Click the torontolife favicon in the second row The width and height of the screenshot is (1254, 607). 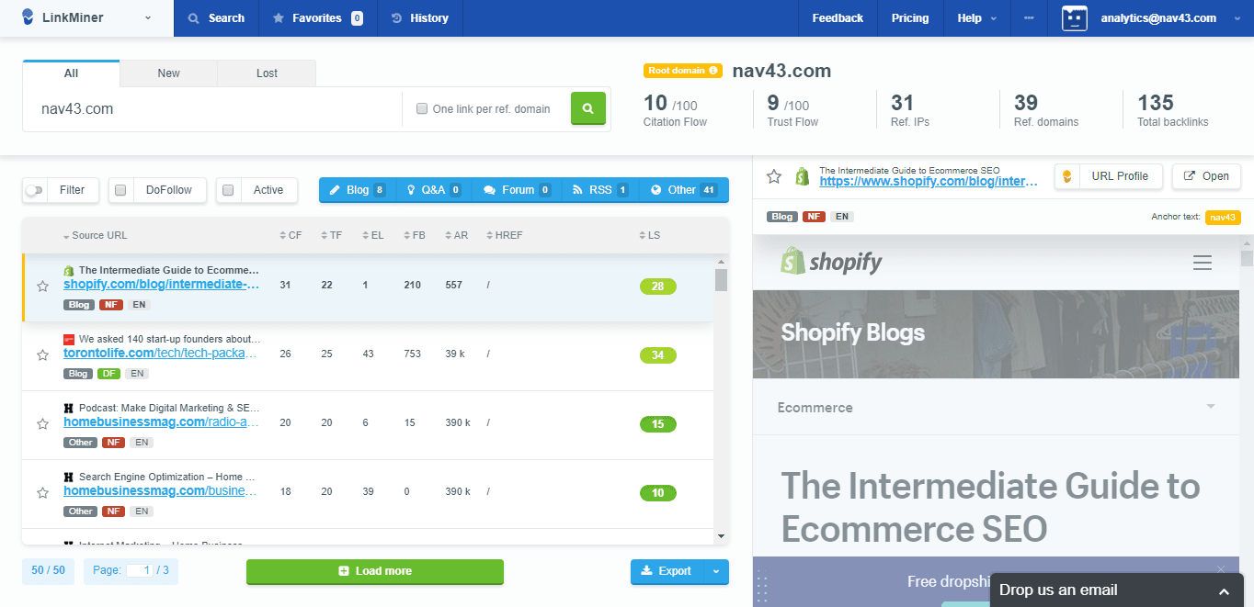click(69, 340)
